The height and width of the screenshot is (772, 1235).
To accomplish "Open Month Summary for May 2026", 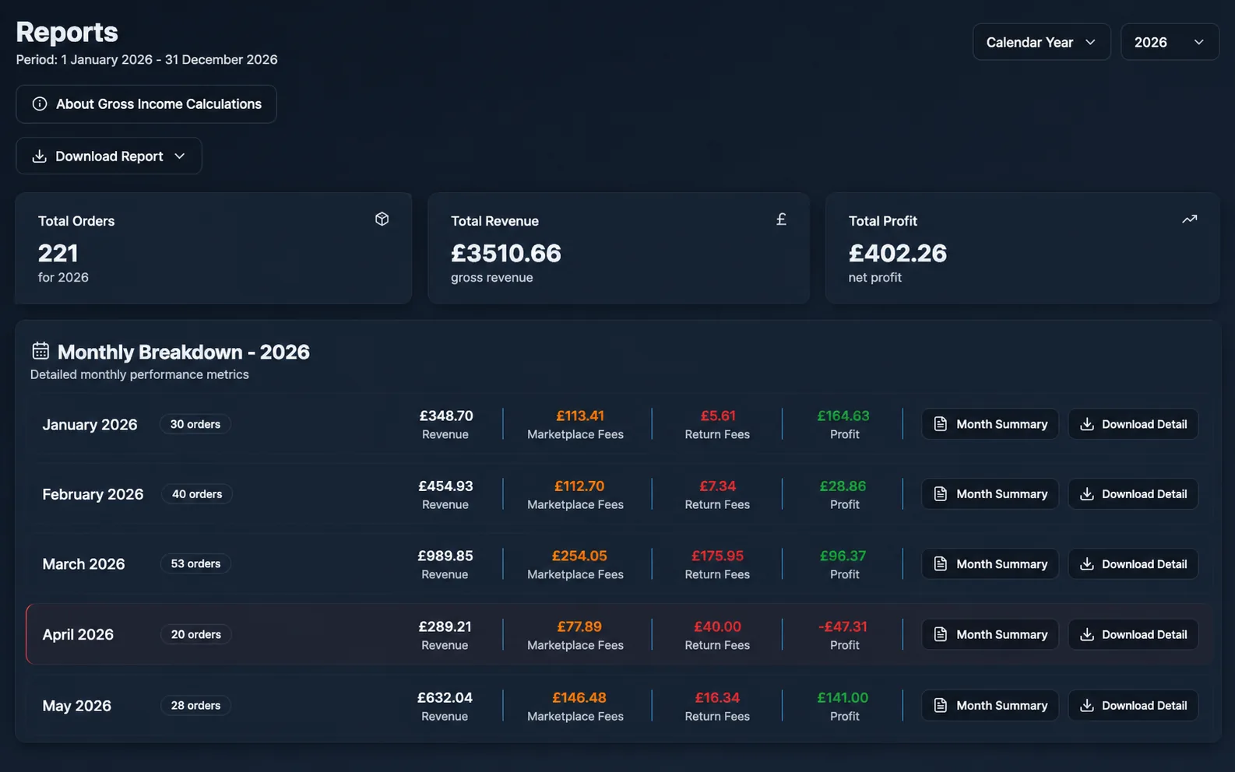I will pyautogui.click(x=990, y=705).
